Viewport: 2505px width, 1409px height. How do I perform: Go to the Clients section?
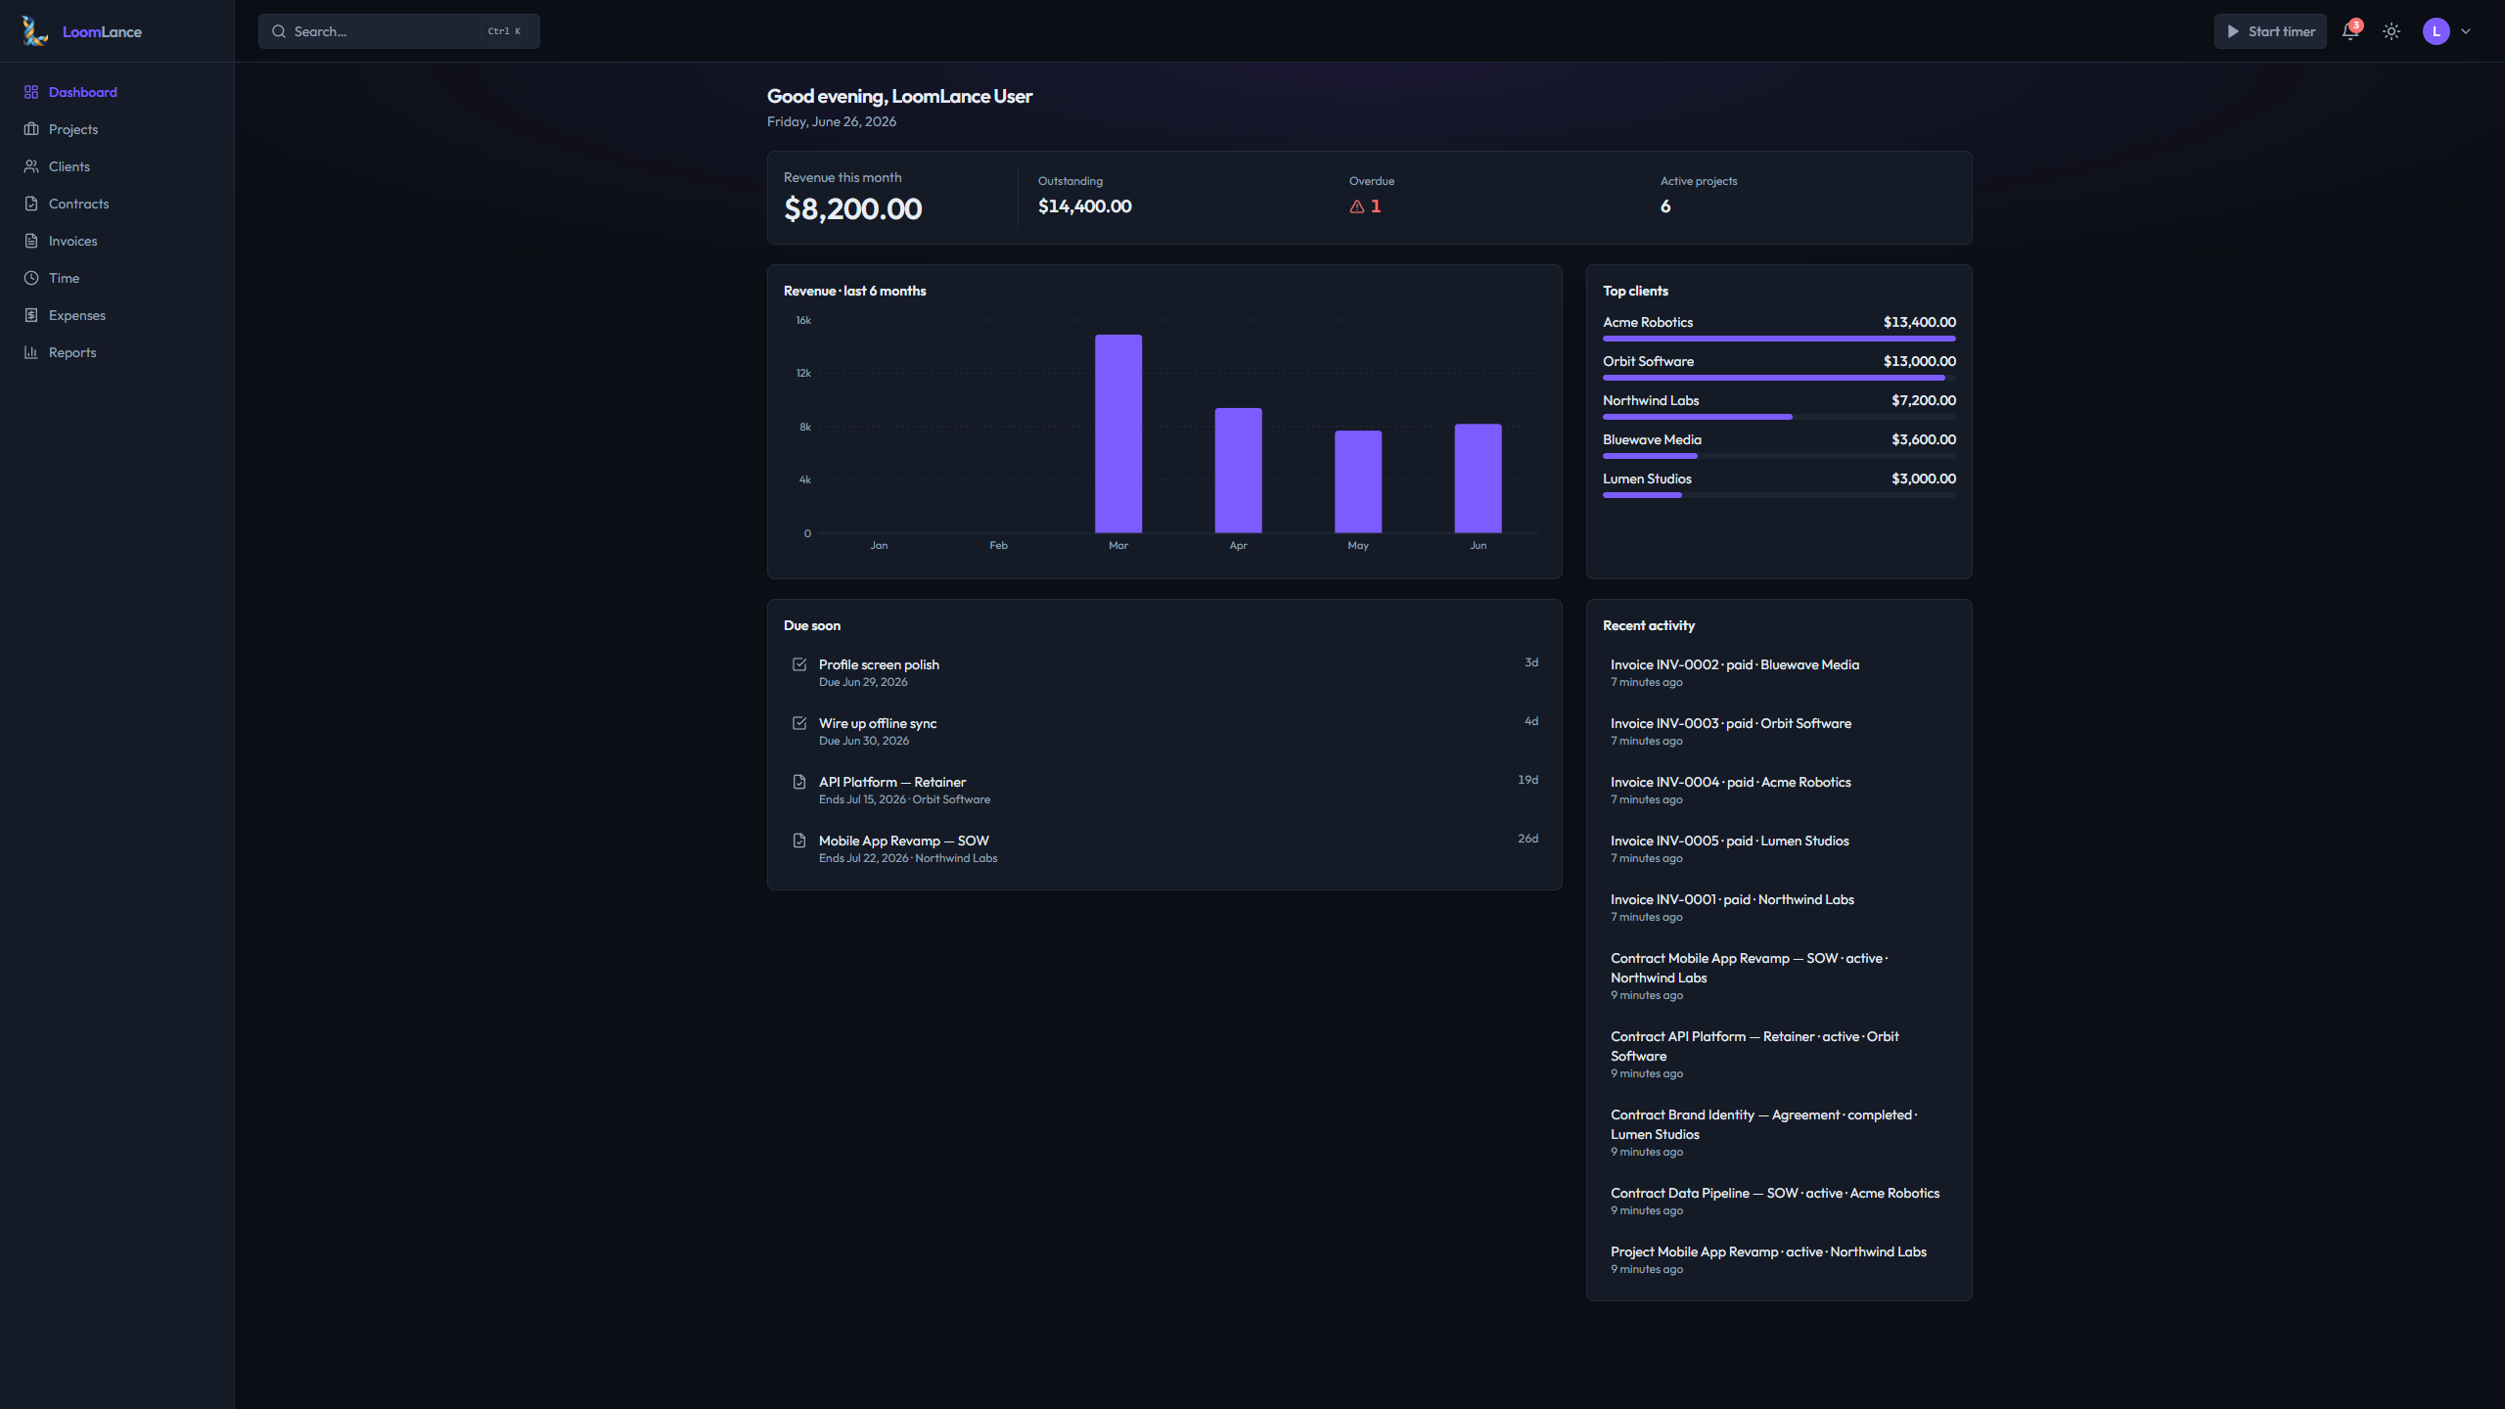(x=117, y=166)
